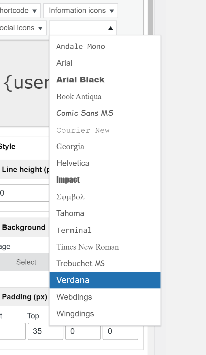Choose Comic Sans MS font
Screen dimensions: 206x355
[105, 113]
